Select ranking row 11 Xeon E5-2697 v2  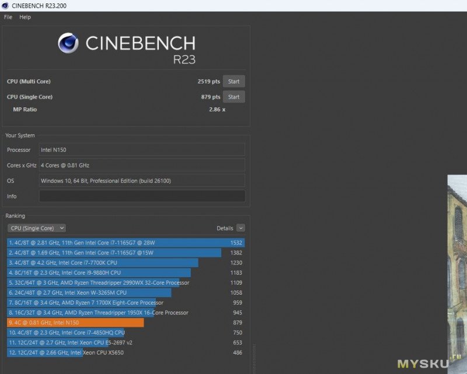coord(126,342)
